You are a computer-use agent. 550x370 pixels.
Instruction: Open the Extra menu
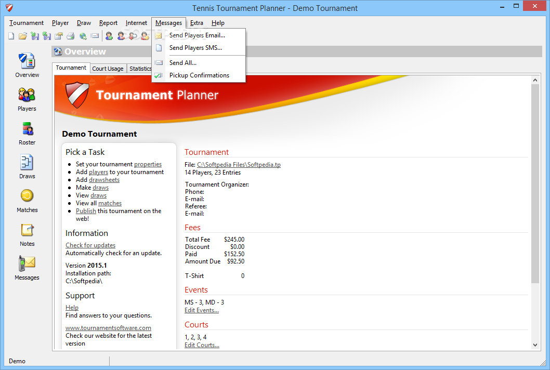pyautogui.click(x=197, y=23)
